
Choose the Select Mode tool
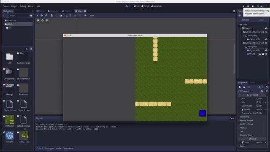37,16
